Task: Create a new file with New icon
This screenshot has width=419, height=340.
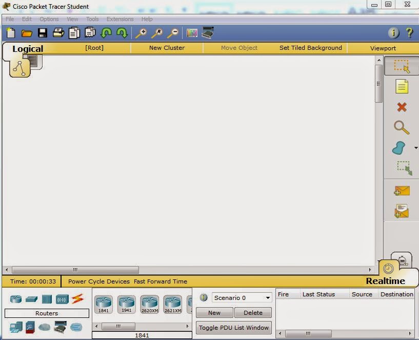Action: [11, 33]
